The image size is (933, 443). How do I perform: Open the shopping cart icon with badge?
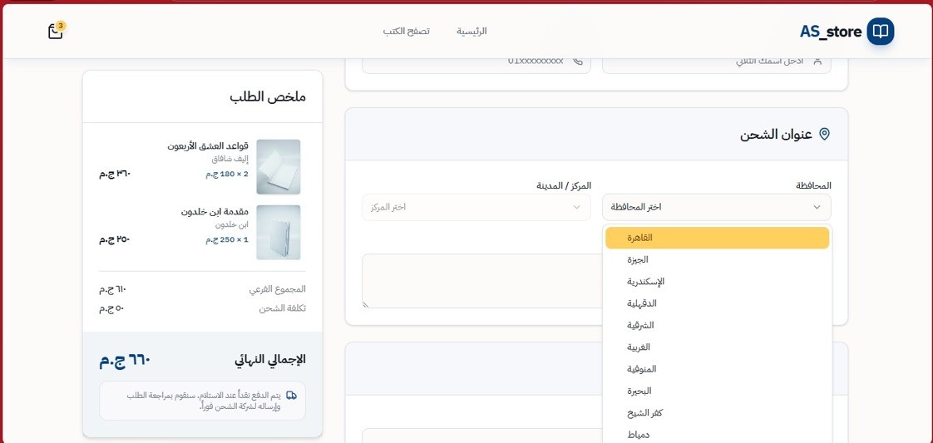56,31
